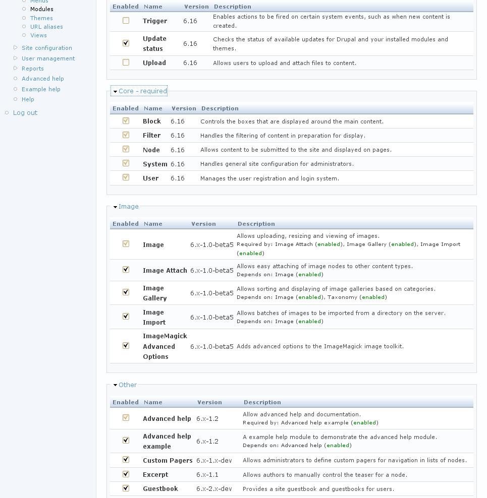Disable the Custom Pagers module

coord(126,459)
